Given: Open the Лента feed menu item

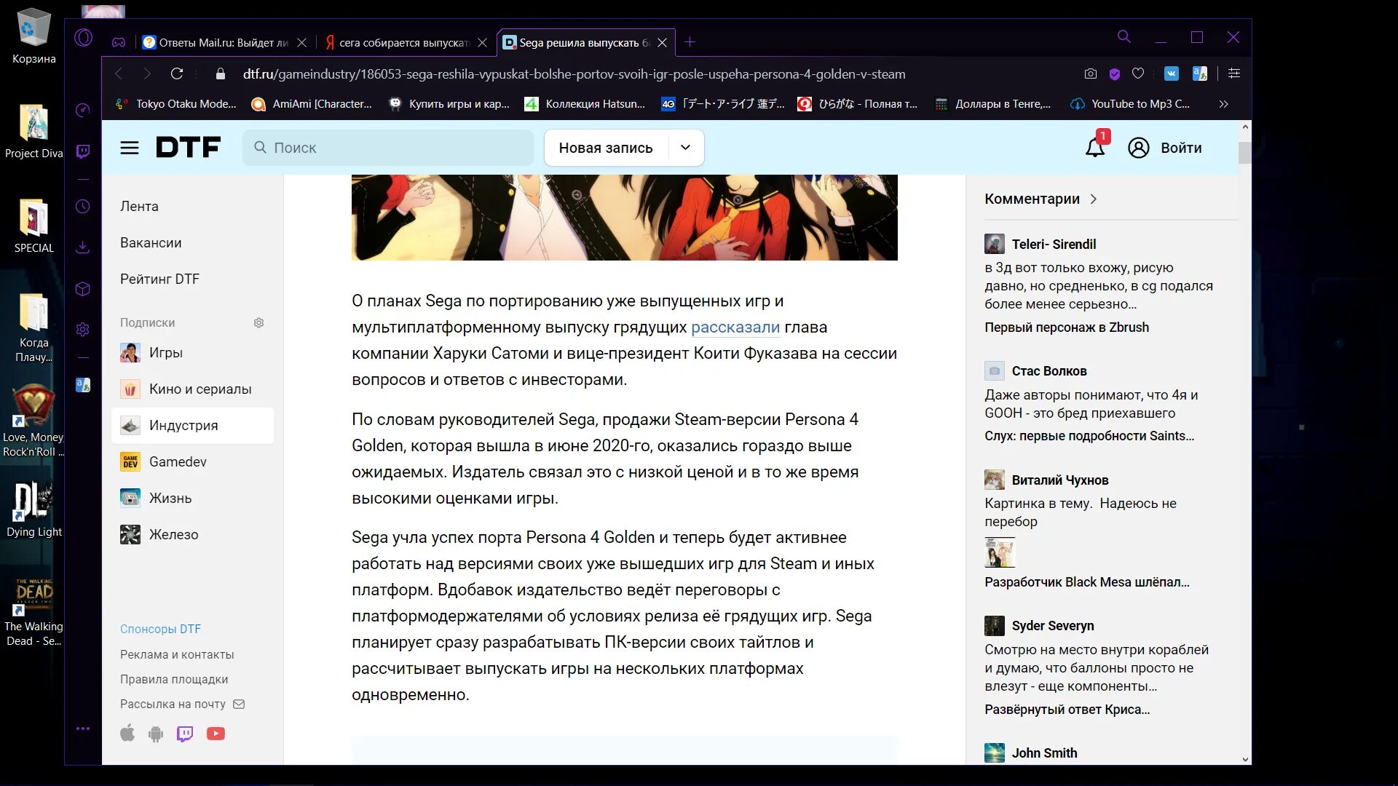Looking at the screenshot, I should point(139,207).
